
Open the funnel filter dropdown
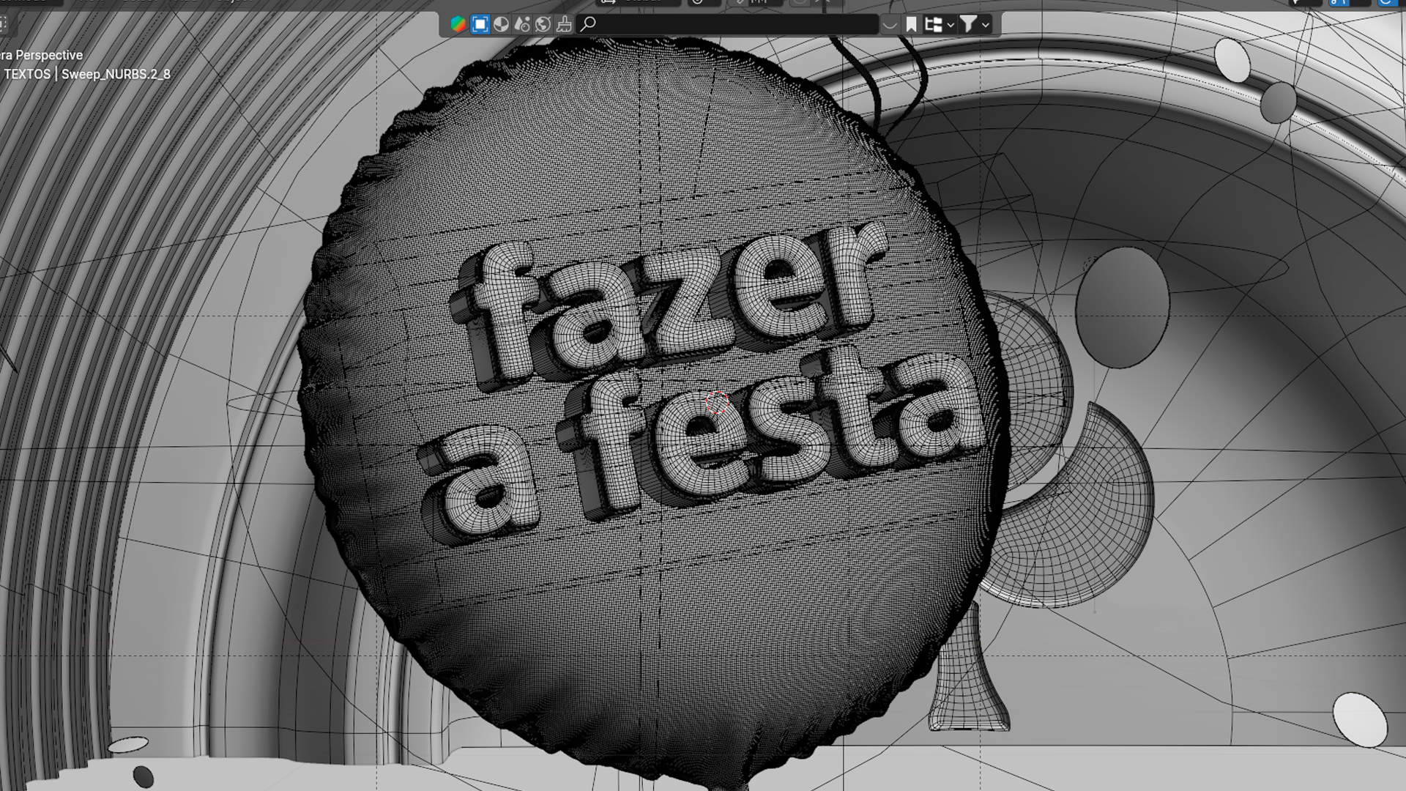pos(975,24)
